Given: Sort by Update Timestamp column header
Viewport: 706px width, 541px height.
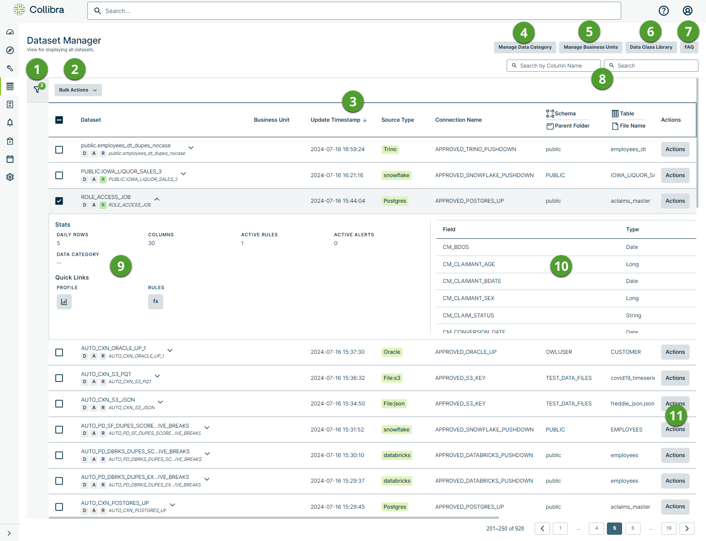Looking at the screenshot, I should click(x=335, y=120).
